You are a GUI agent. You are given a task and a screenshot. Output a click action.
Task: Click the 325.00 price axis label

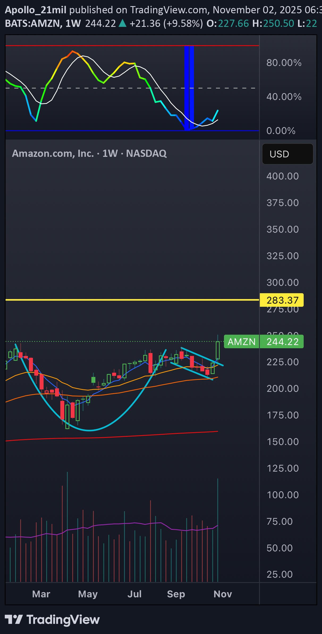coord(283,256)
